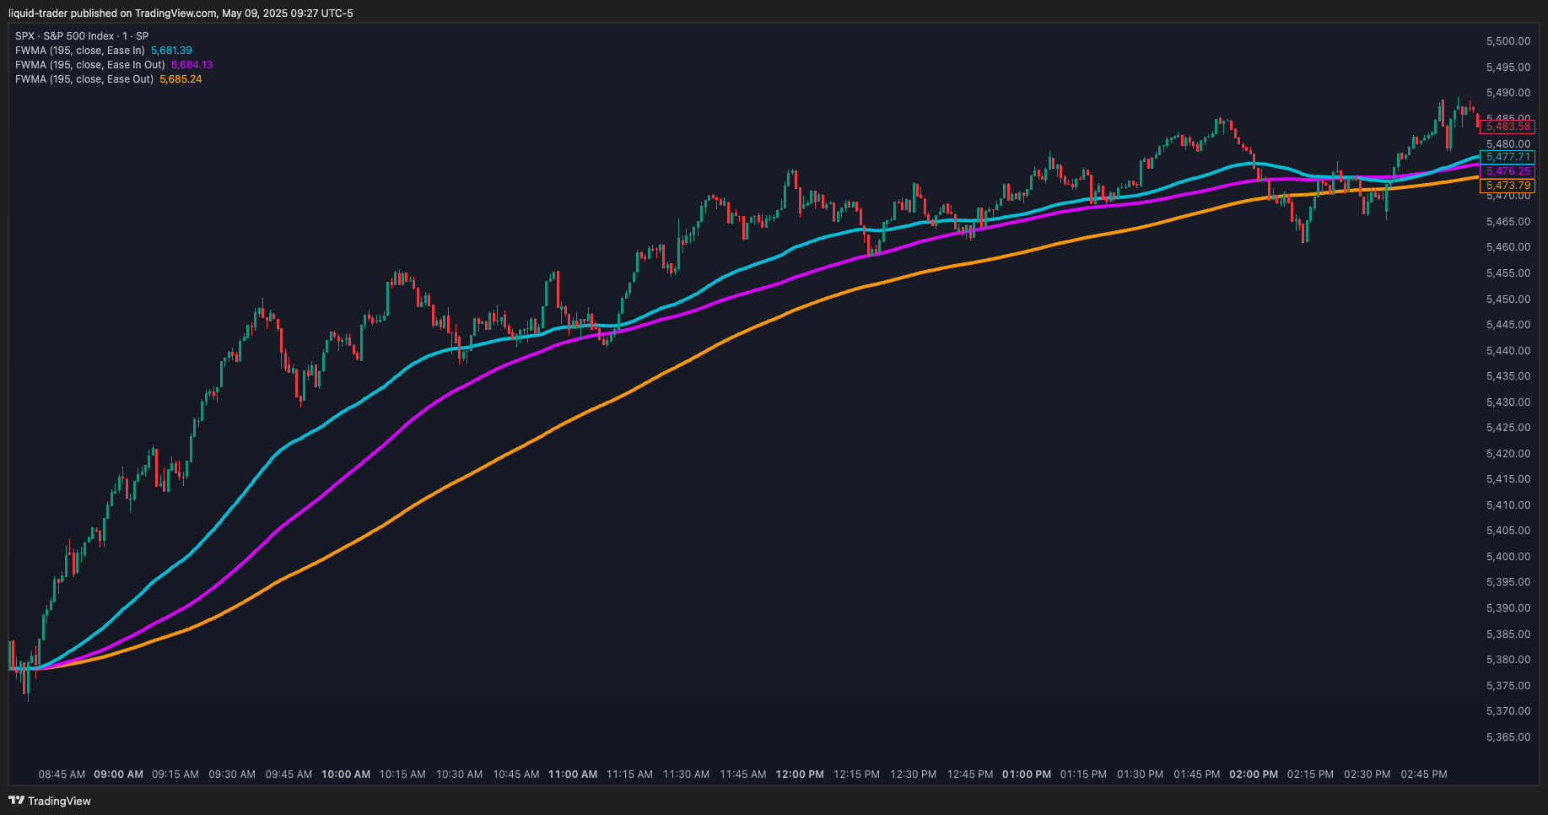
Task: Click the 09:30 AM time axis label
Action: coord(232,775)
